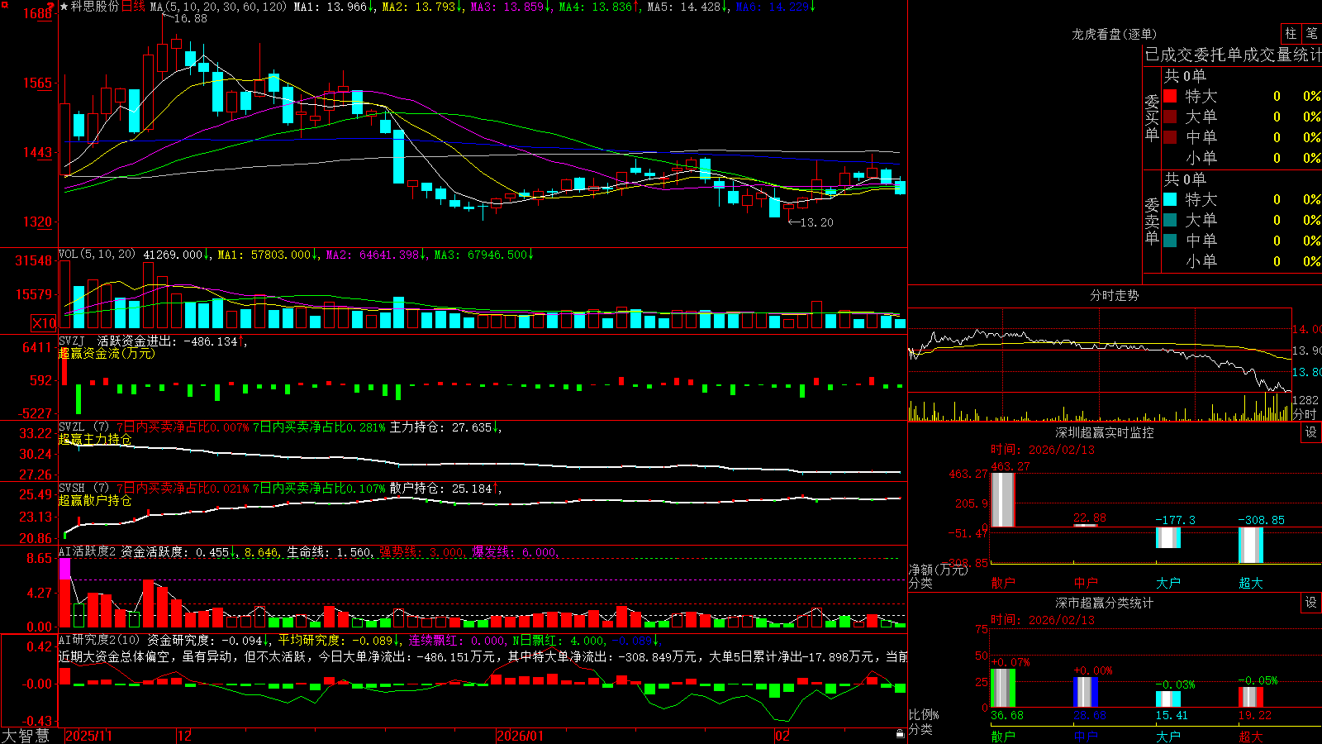The height and width of the screenshot is (744, 1322).
Task: Click the cyan 特大 sell-order color swatch
Action: (x=1170, y=199)
